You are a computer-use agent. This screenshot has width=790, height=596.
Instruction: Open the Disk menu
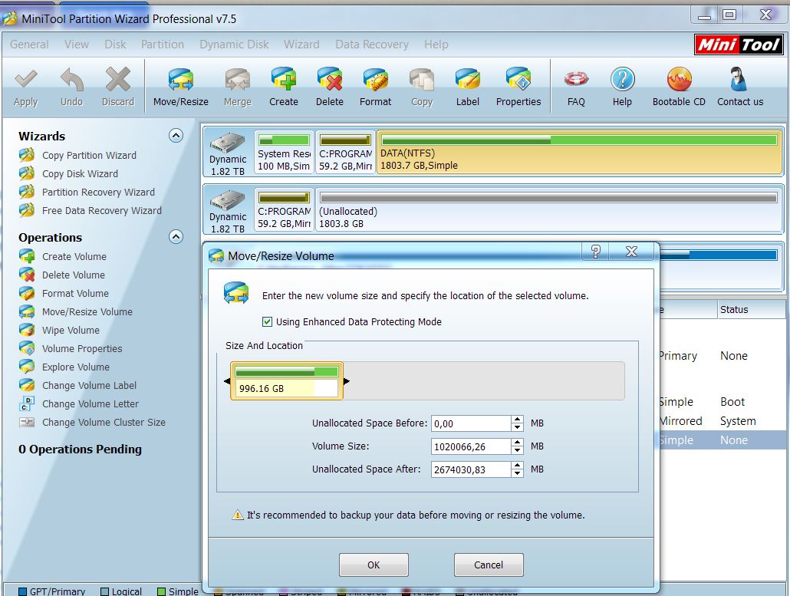click(x=115, y=44)
